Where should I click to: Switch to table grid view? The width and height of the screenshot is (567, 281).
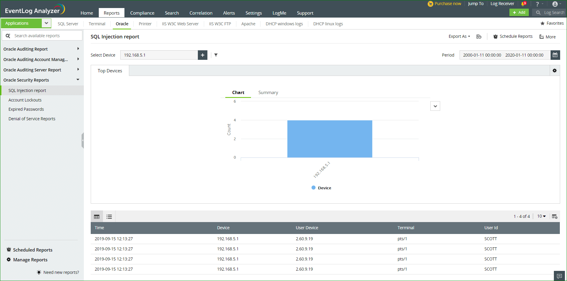tap(97, 217)
